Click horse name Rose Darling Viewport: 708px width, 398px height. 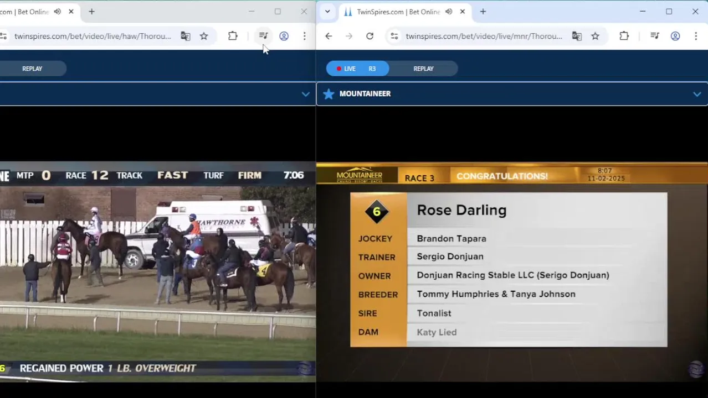[461, 210]
